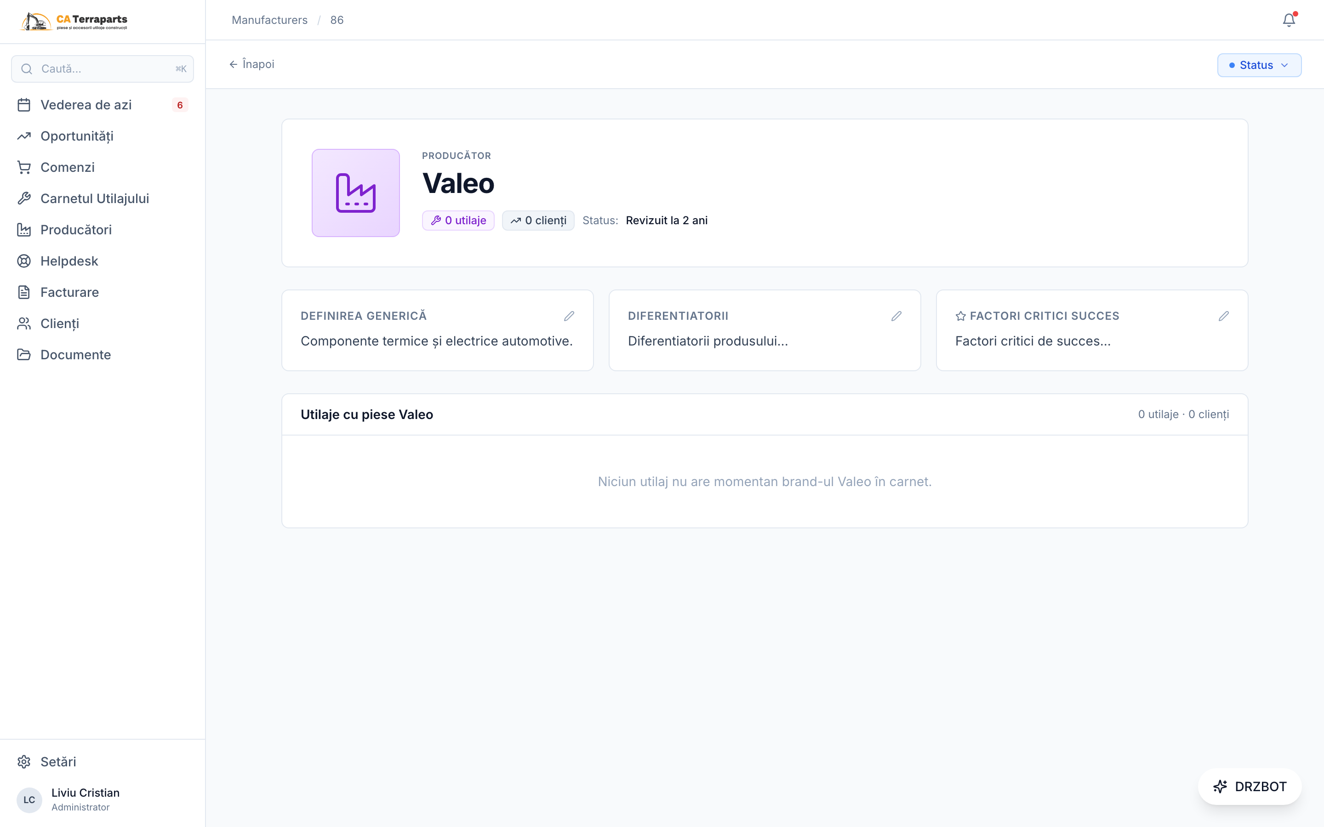Viewport: 1324px width, 827px height.
Task: Open Setări
Action: coord(103,762)
